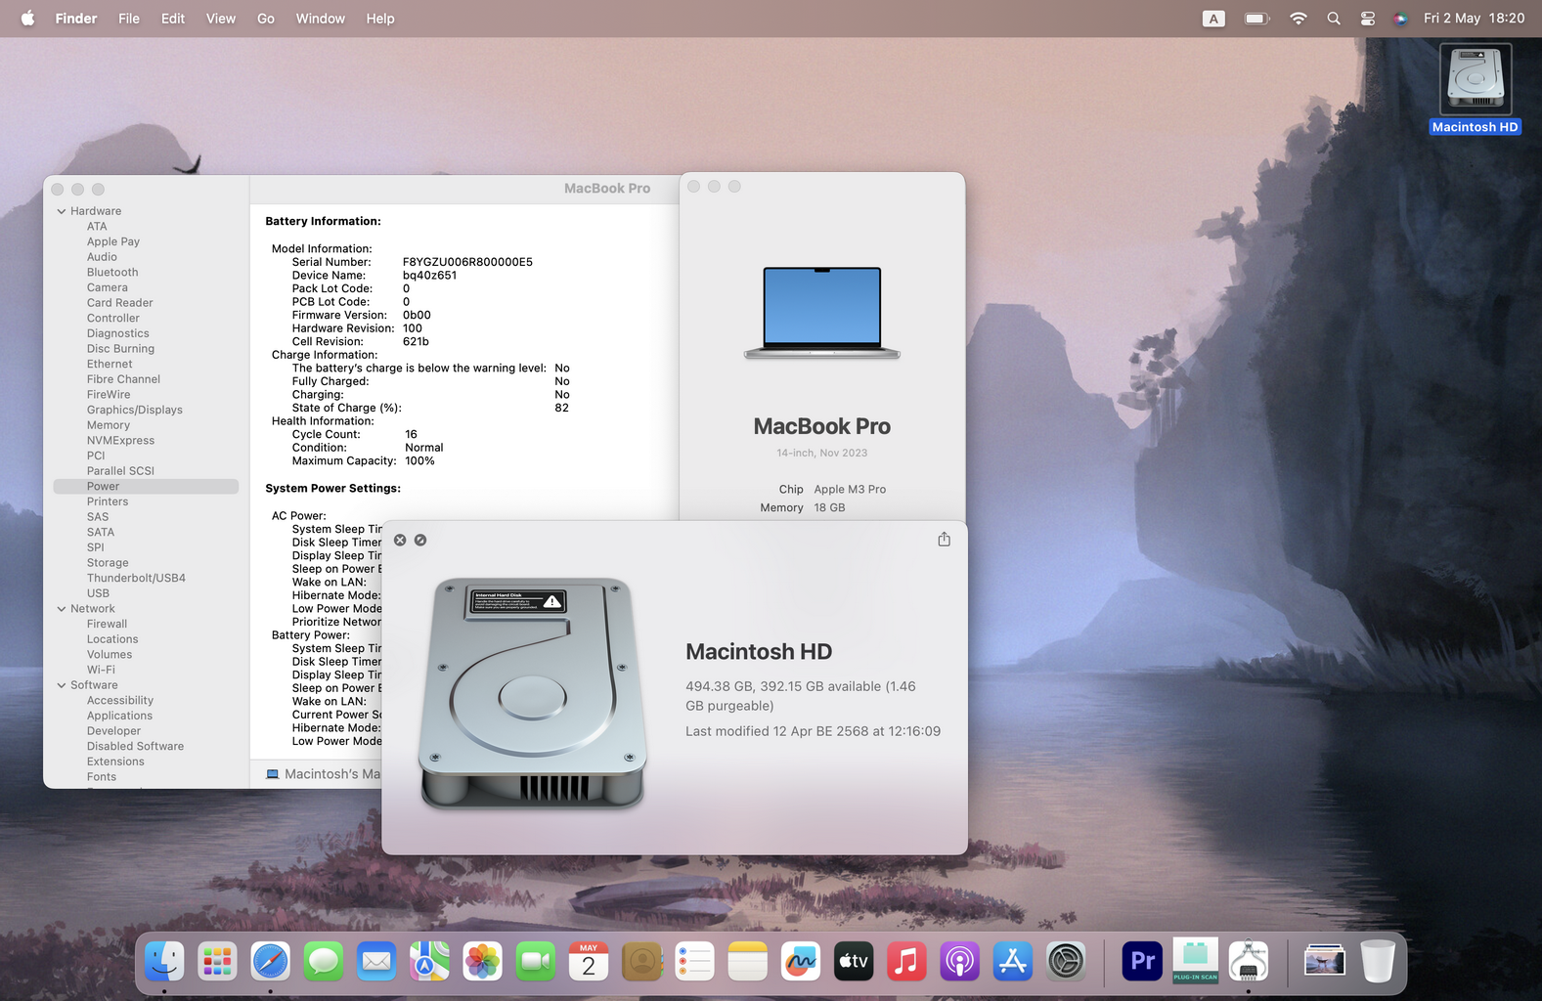Select Memory in the Hardware list

(109, 425)
